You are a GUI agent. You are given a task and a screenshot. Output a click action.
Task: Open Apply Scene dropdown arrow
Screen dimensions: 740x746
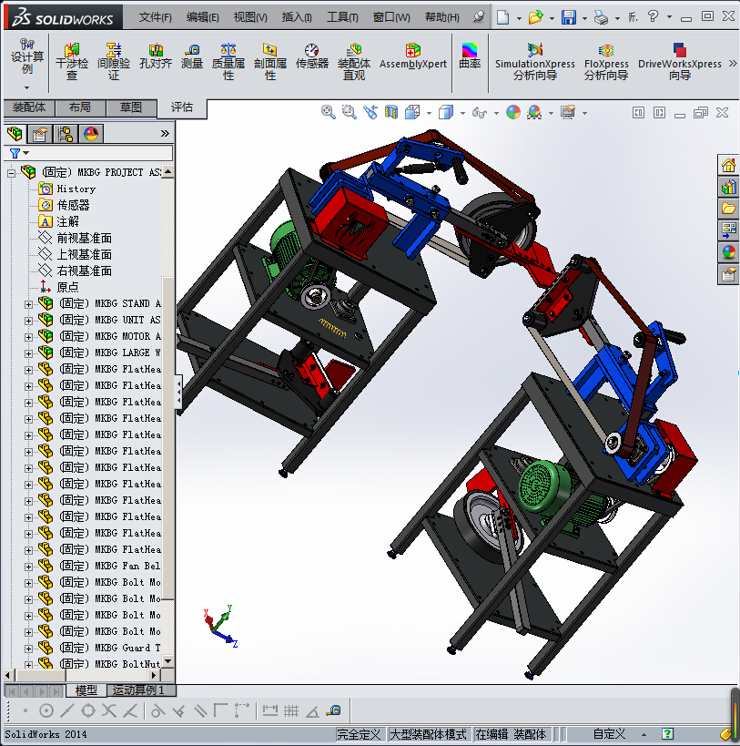[551, 113]
